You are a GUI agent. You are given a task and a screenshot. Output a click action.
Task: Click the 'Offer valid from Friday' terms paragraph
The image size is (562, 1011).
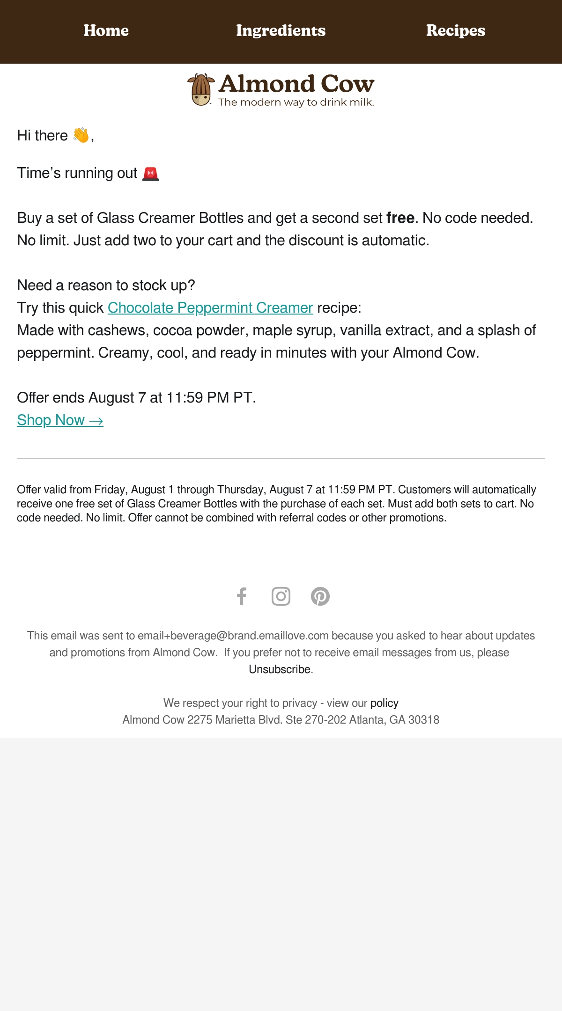click(277, 504)
